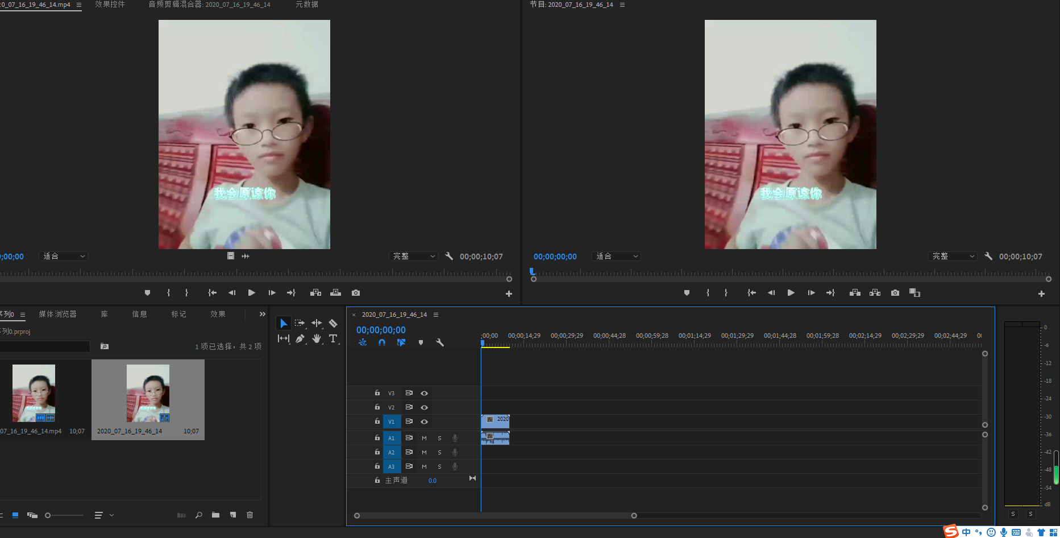Select the Selection tool arrow

[x=283, y=323]
